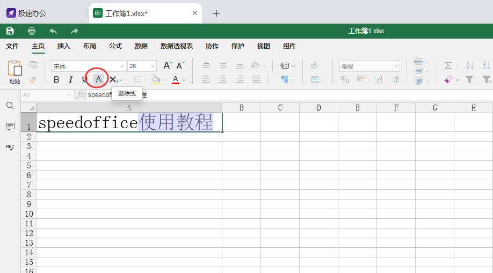Screen dimensions: 493x273
Task: Open the merge cells dropdown arrow
Action: coord(323,80)
